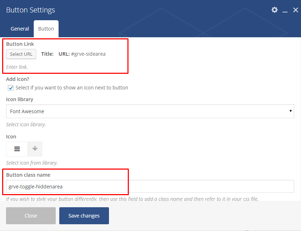The height and width of the screenshot is (231, 301).
Task: Open the settings gear icon in header
Action: point(274,10)
